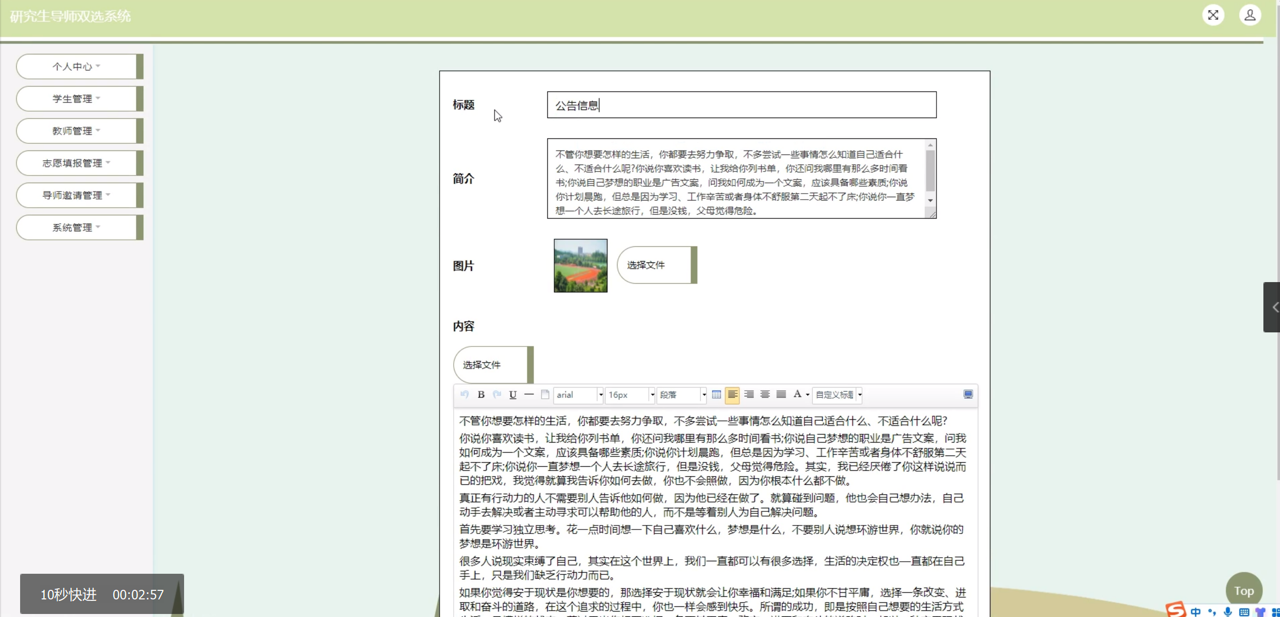The width and height of the screenshot is (1280, 617).
Task: Toggle justified text alignment
Action: pos(781,395)
